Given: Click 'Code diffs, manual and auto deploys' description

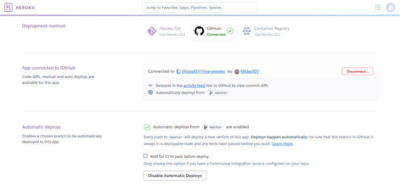Looking at the screenshot, I should point(58,79).
